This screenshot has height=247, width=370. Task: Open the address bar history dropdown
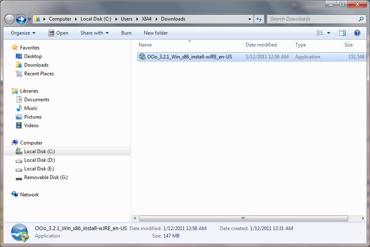click(x=250, y=19)
